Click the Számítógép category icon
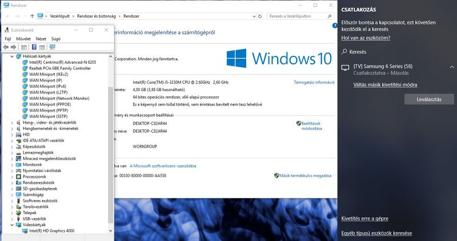Viewport: 457px width, 241px height. click(x=19, y=195)
